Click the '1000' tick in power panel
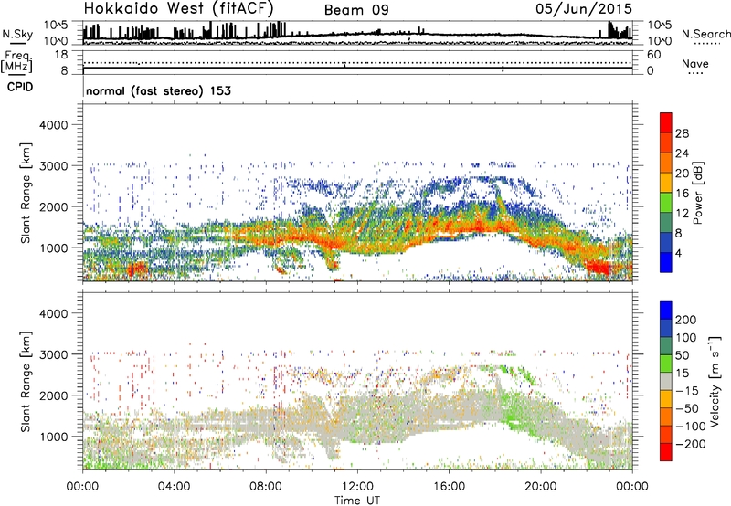Viewport: 731px width, 506px height. [x=53, y=248]
